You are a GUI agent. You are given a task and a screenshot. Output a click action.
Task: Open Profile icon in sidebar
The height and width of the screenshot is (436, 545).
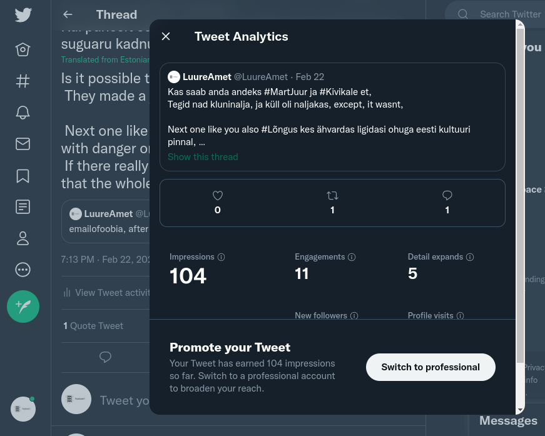click(x=23, y=238)
